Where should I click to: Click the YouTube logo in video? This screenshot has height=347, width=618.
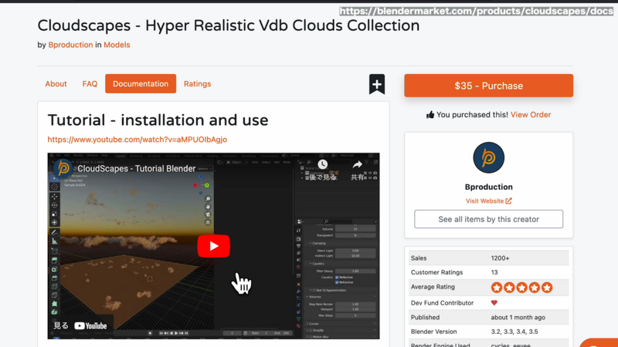[90, 325]
